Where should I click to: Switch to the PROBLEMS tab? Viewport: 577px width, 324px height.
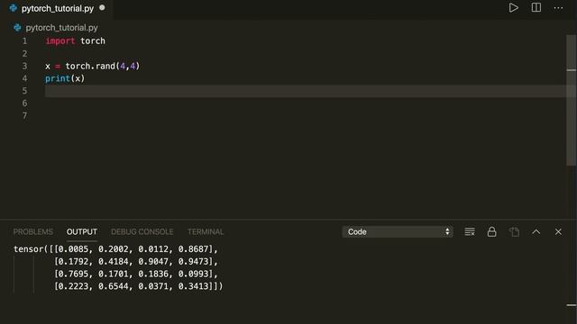[x=33, y=232]
